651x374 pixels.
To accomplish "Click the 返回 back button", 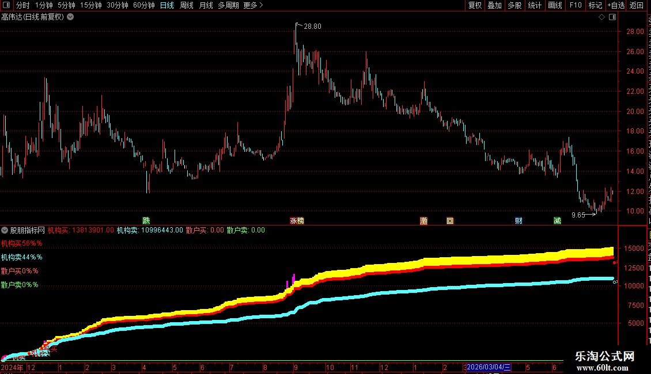I will tap(637, 5).
